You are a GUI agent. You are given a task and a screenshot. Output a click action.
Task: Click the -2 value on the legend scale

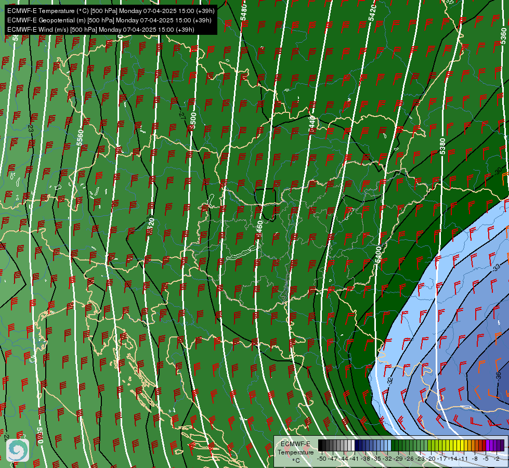(x=496, y=459)
